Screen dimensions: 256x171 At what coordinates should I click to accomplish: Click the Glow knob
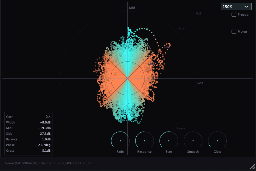click(217, 141)
